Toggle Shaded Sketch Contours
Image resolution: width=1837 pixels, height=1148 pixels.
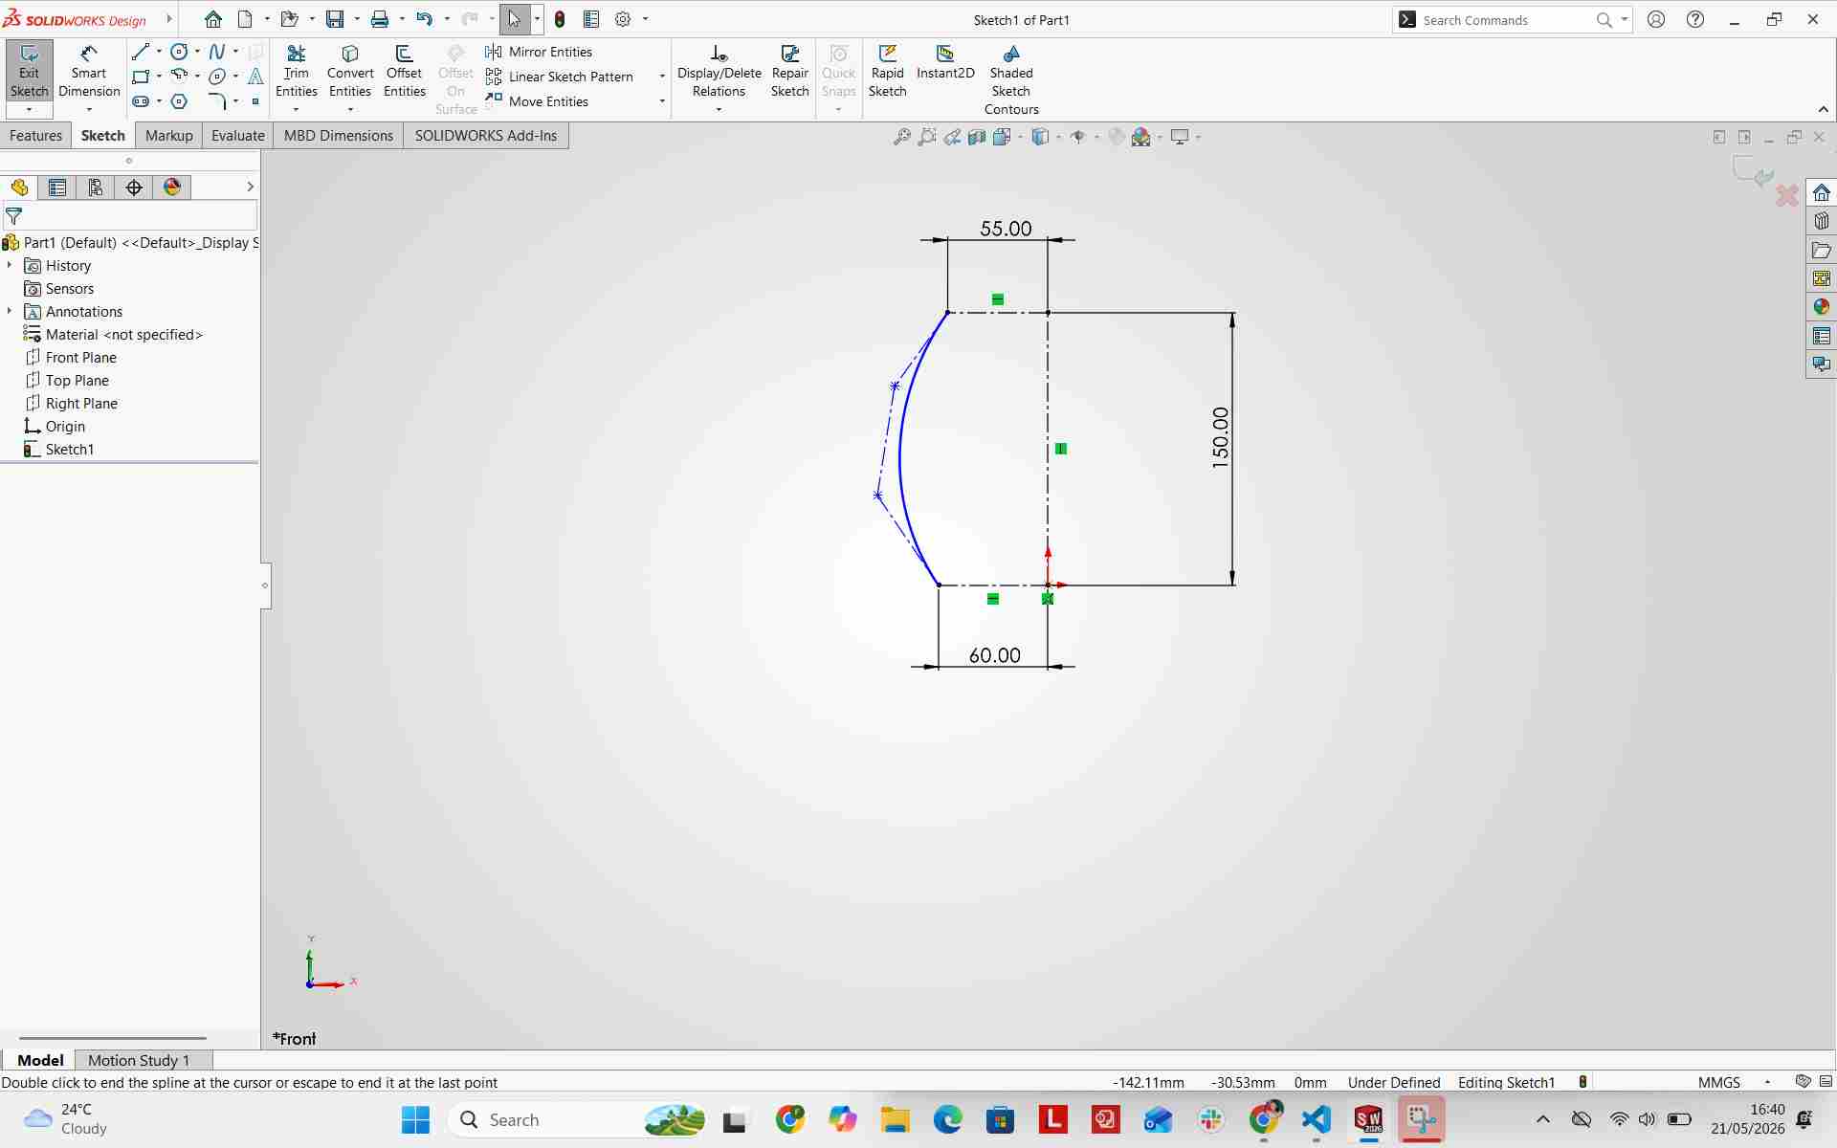point(1011,80)
